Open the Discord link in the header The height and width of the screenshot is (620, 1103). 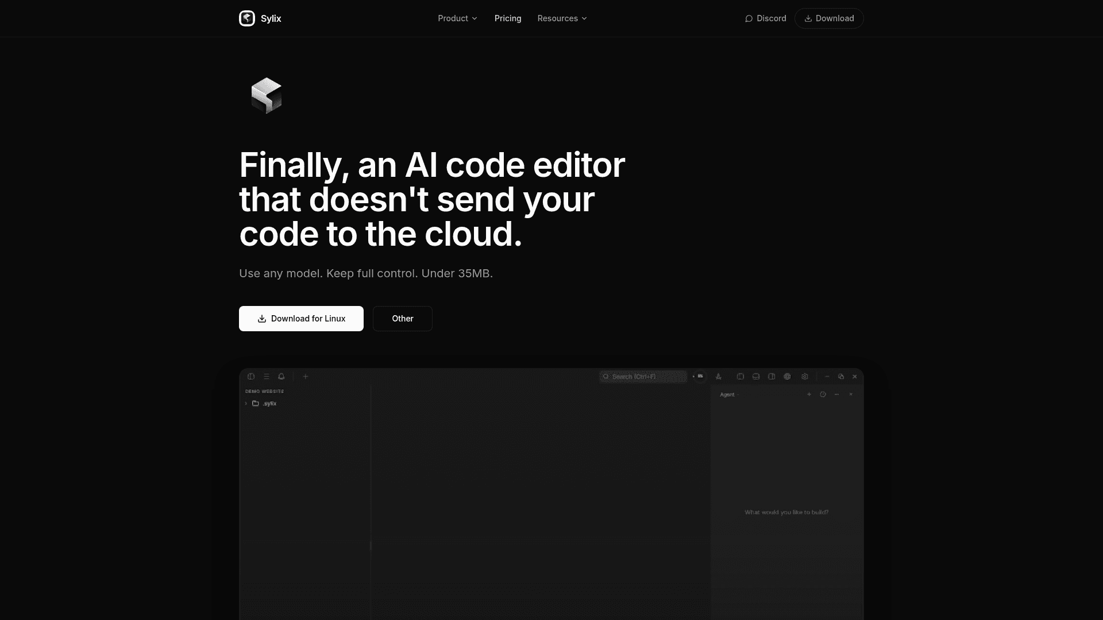point(765,18)
